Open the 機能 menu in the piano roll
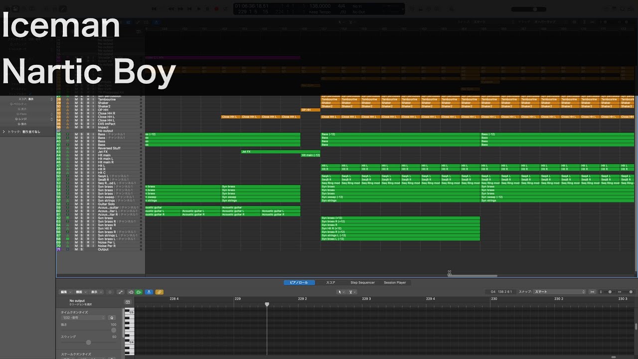 coord(81,292)
